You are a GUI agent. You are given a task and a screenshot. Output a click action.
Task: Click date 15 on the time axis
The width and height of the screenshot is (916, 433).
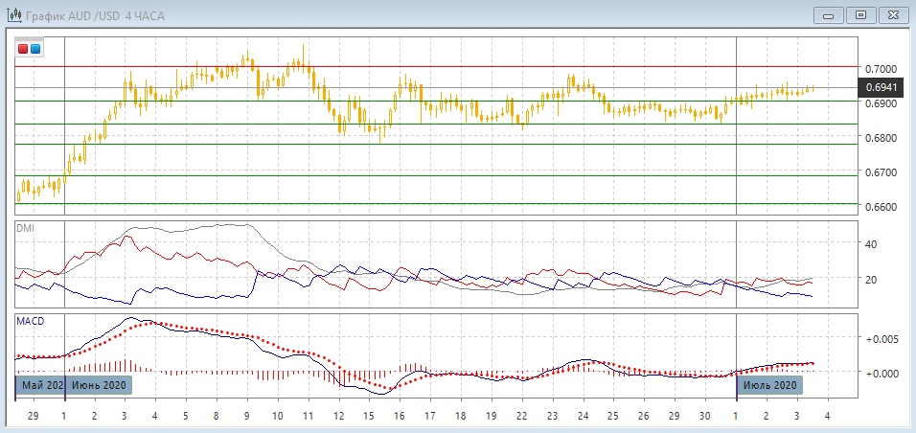[370, 417]
